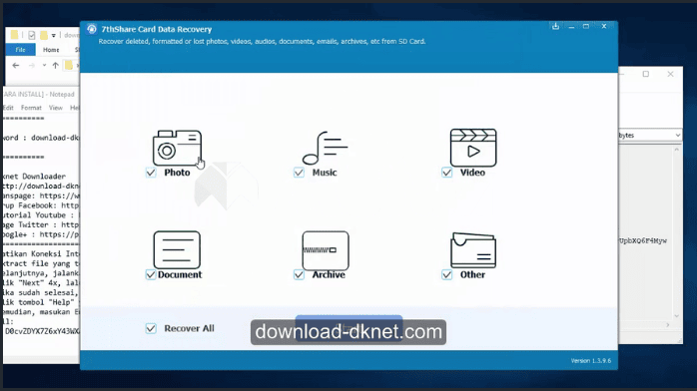
Task: Click the Photo label
Action: tap(177, 173)
